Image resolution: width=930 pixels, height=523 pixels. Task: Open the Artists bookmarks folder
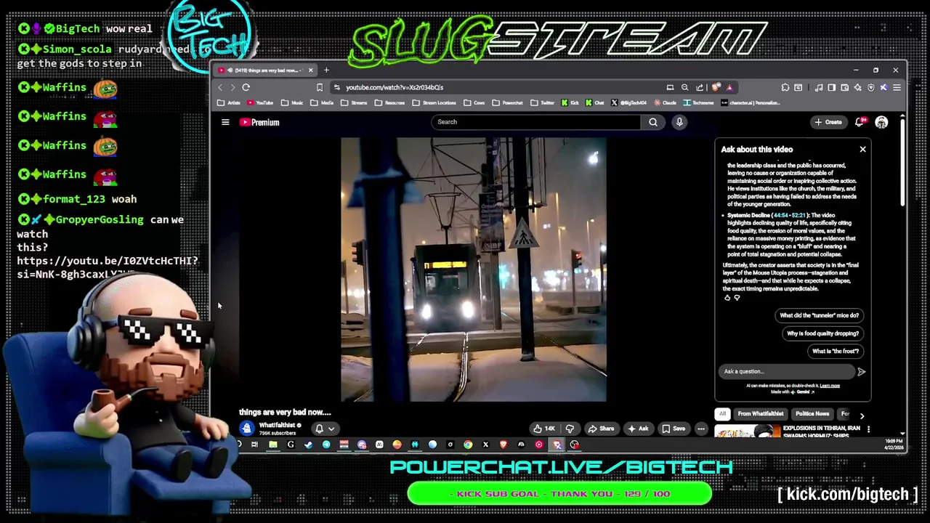[x=229, y=103]
